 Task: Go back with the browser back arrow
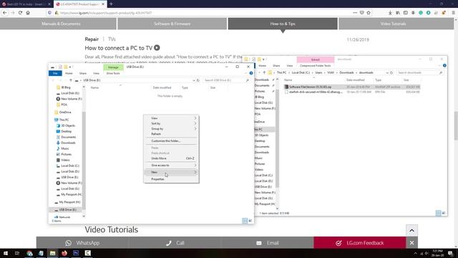pos(5,13)
